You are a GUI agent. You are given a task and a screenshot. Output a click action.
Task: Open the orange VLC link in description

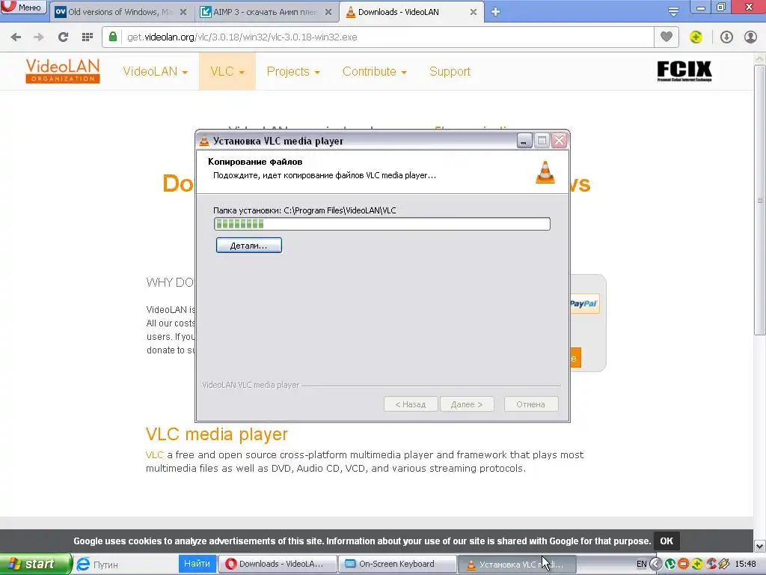154,454
